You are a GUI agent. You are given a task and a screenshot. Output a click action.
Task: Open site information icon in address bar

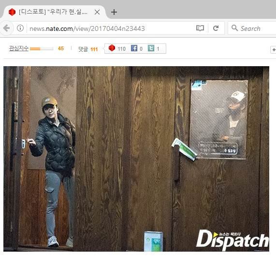pos(20,28)
